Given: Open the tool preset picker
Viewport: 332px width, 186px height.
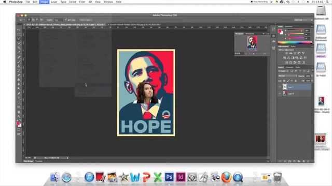Looking at the screenshot, I should (22, 20).
